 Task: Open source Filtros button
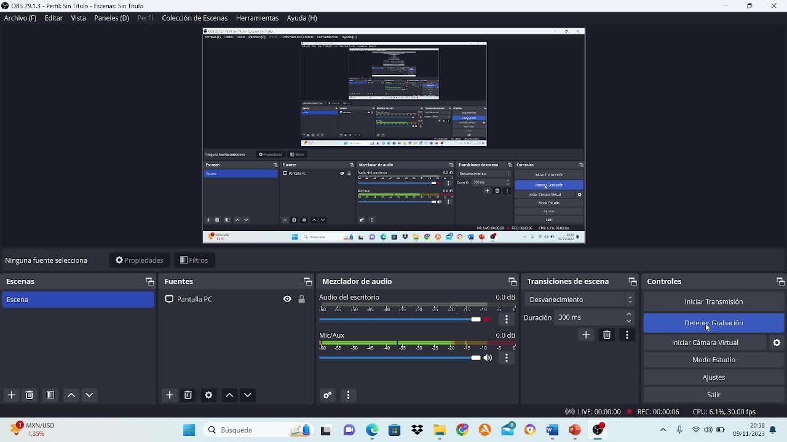click(194, 260)
